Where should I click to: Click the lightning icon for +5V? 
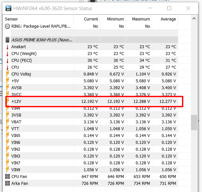click(7, 81)
